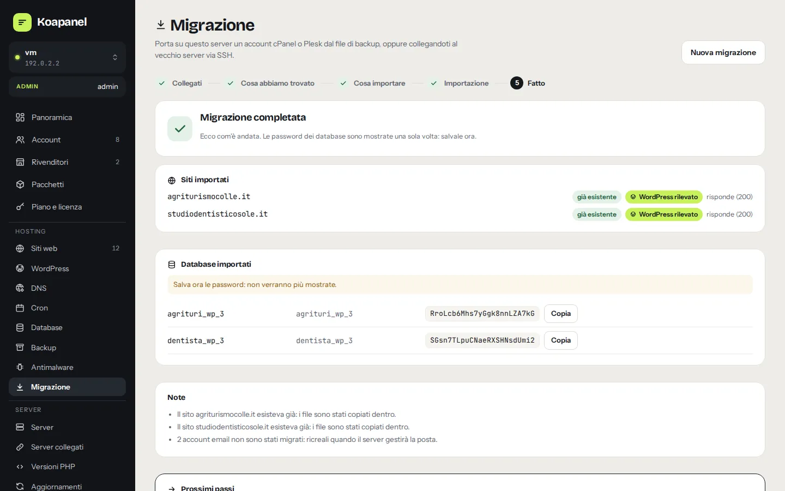Image resolution: width=785 pixels, height=491 pixels.
Task: Click the Antimalware bug icon
Action: (x=20, y=367)
